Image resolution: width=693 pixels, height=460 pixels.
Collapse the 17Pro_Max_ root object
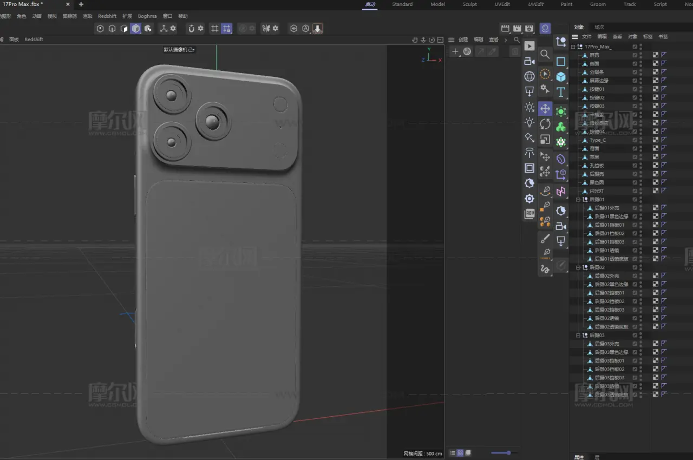(x=573, y=47)
